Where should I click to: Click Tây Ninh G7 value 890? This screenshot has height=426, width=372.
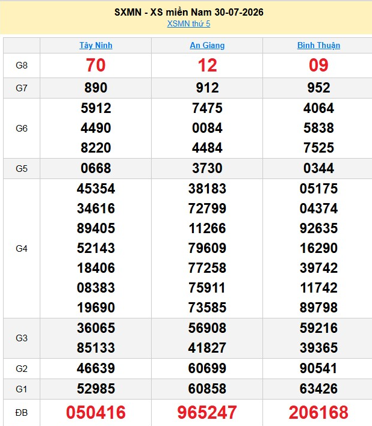point(96,88)
